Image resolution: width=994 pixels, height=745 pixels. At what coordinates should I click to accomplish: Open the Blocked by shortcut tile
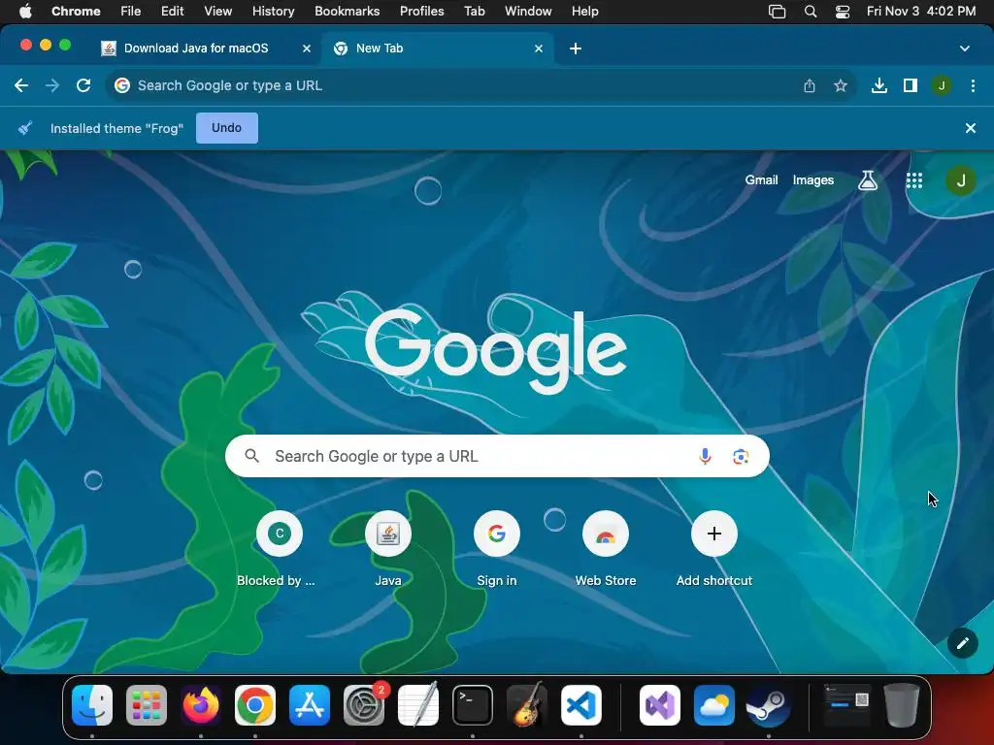[x=279, y=549]
